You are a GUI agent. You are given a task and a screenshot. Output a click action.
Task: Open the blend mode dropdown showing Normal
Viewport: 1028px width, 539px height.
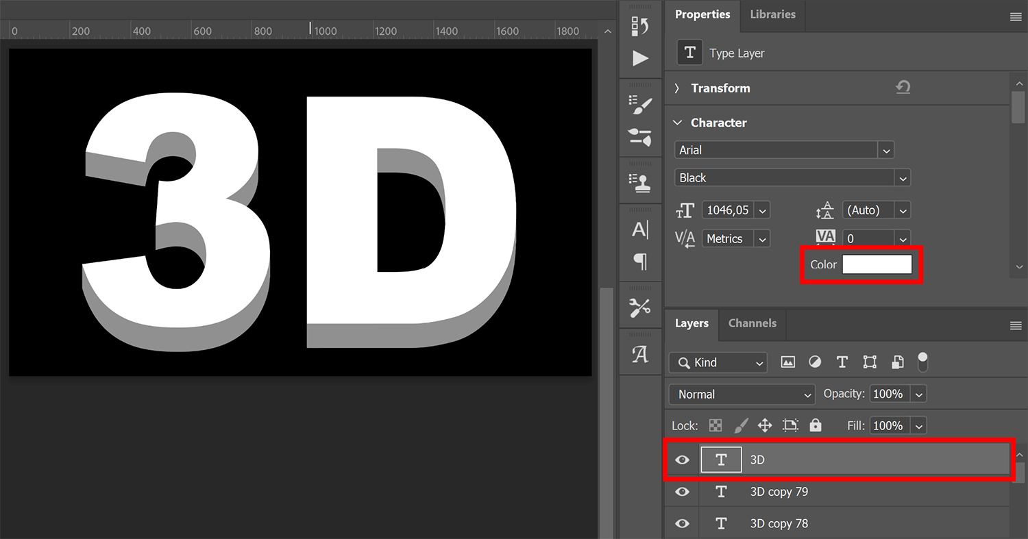click(x=742, y=394)
